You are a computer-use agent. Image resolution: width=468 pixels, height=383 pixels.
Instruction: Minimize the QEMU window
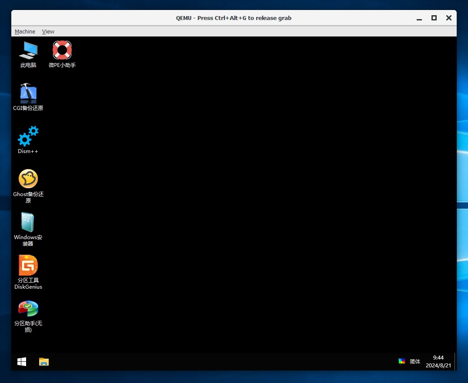tap(419, 18)
